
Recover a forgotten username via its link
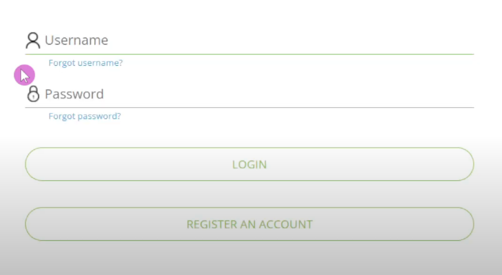(x=86, y=63)
